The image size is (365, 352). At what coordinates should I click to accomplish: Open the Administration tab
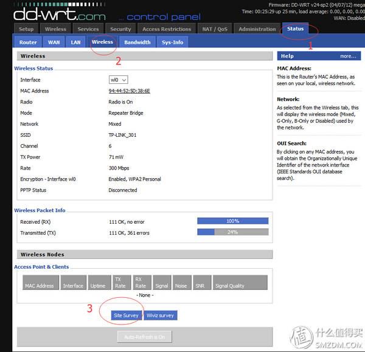pyautogui.click(x=257, y=29)
